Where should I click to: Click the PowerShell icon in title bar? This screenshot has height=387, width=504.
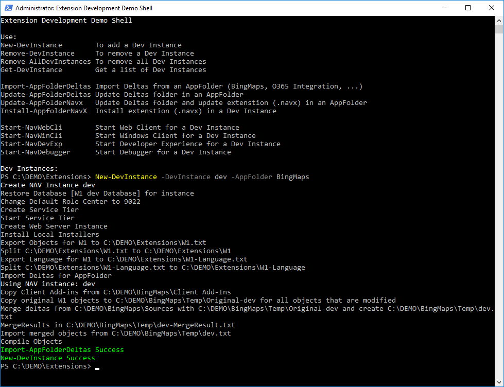(x=8, y=8)
